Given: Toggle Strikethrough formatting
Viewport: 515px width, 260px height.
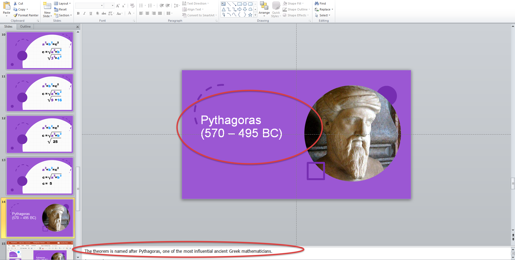Looking at the screenshot, I should (x=104, y=13).
